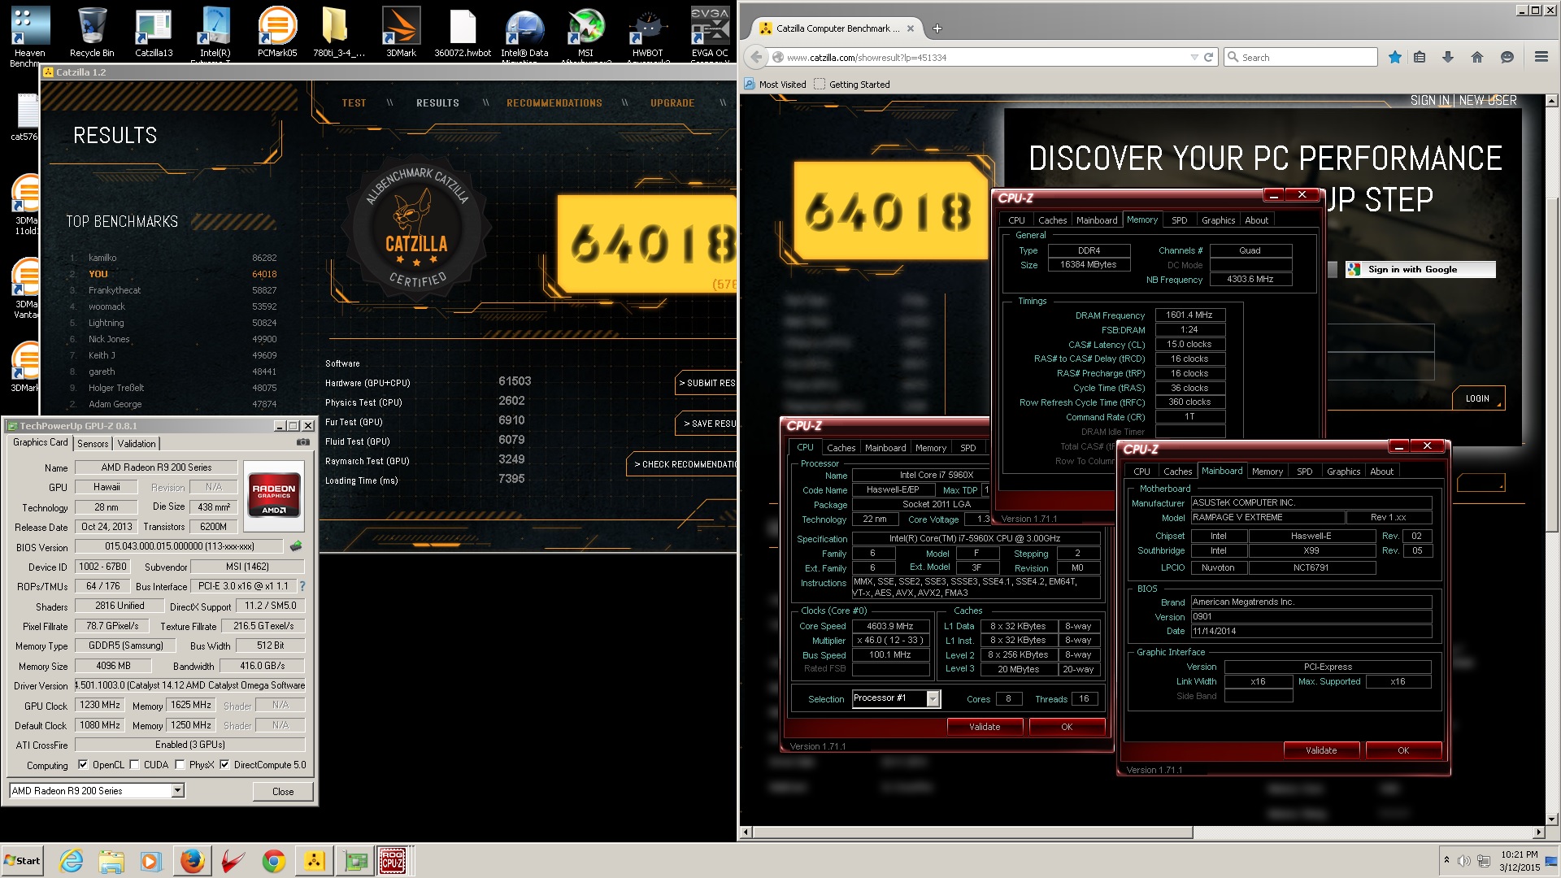Launch EVGA OC desktop shortcut
The width and height of the screenshot is (1561, 878).
pos(710,34)
